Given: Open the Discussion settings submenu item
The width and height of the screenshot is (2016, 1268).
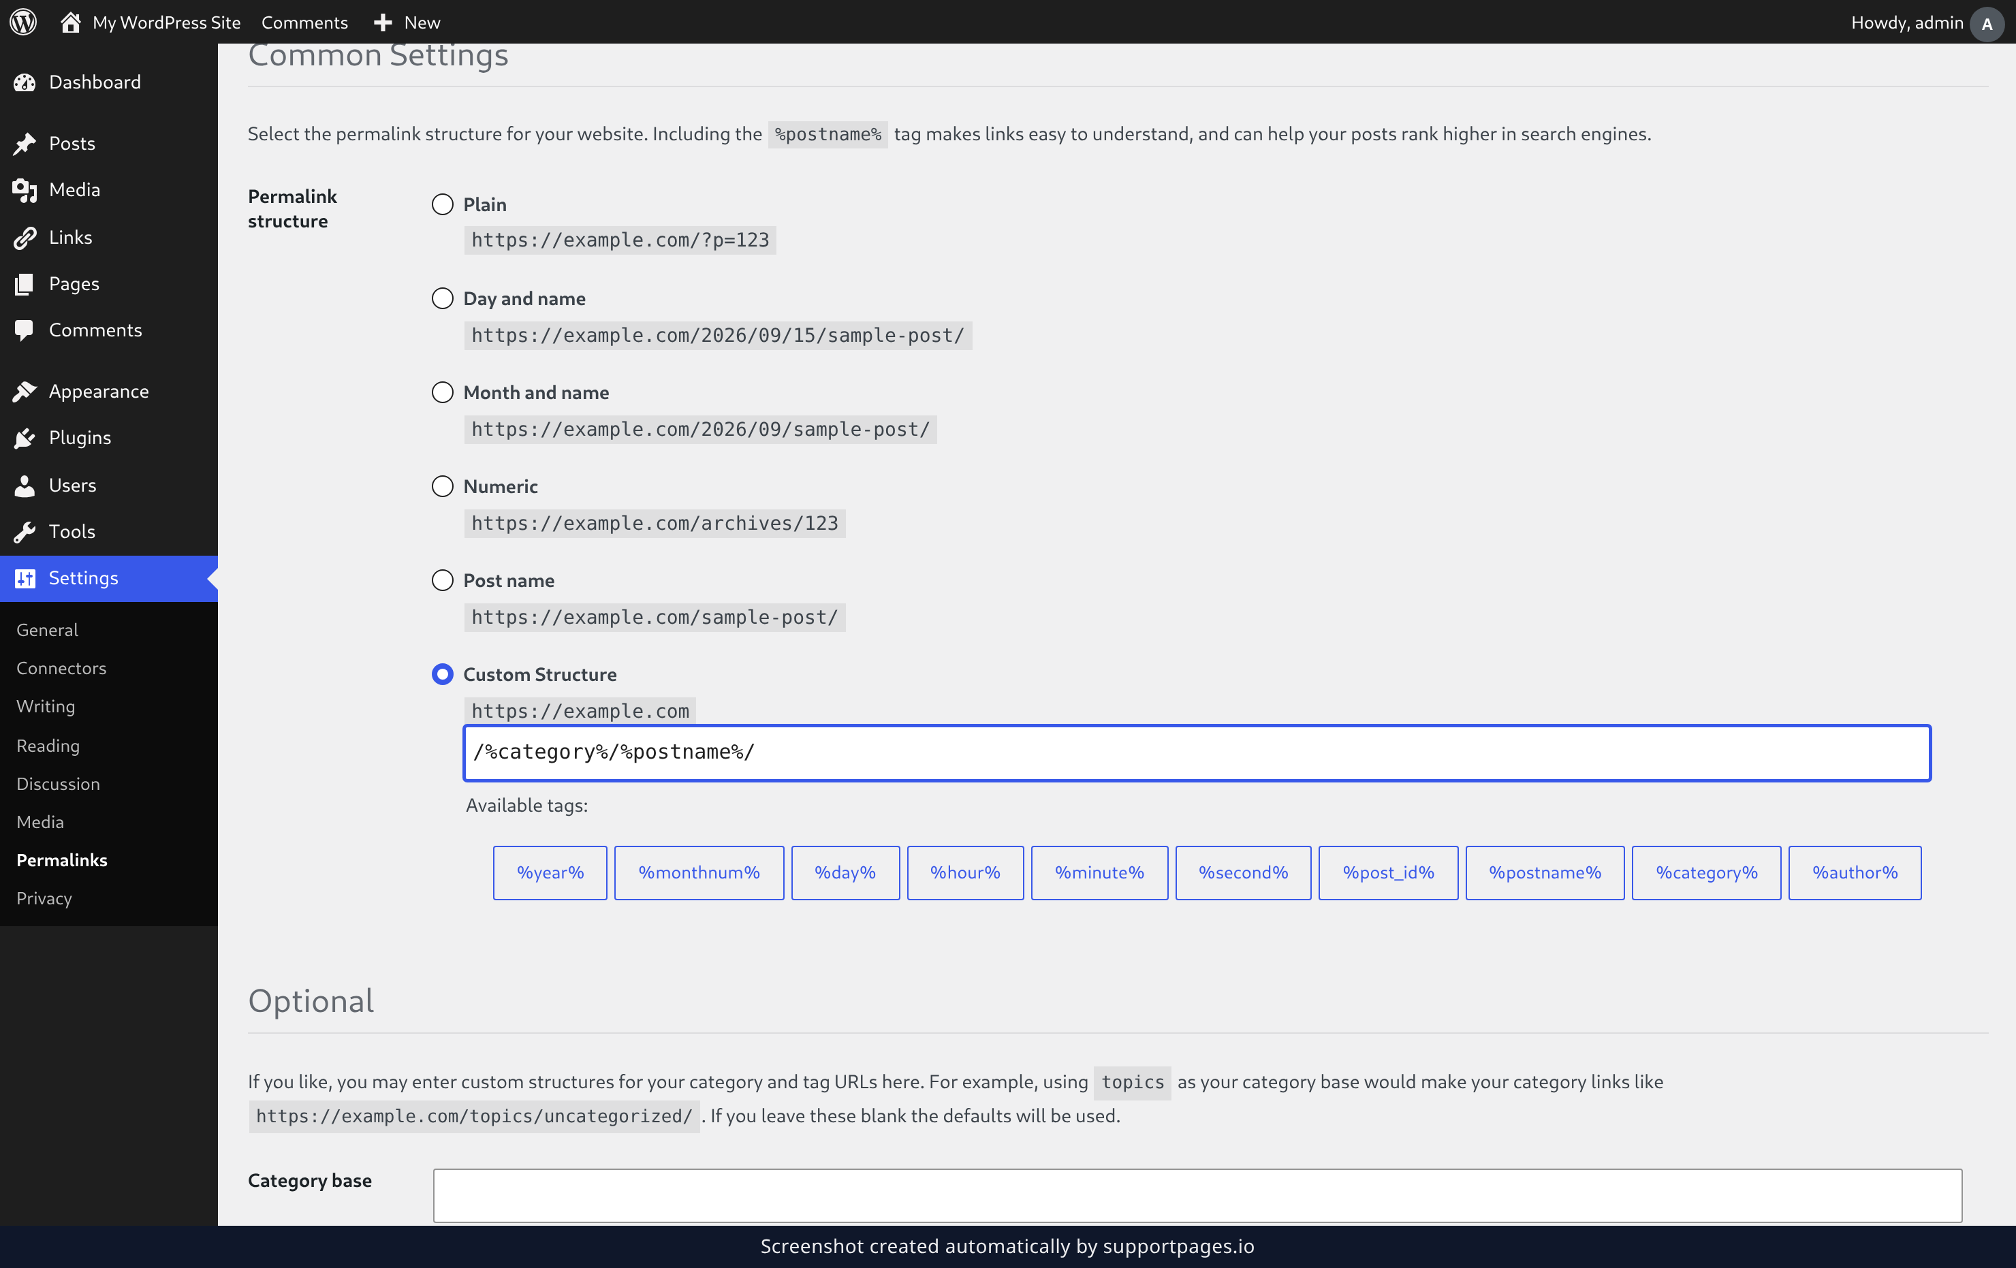Looking at the screenshot, I should click(58, 783).
